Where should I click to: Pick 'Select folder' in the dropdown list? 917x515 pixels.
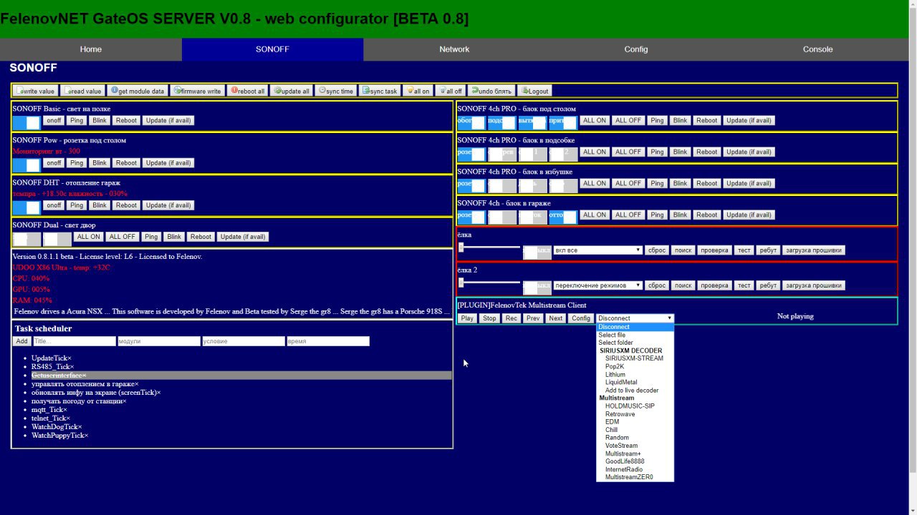pos(634,343)
